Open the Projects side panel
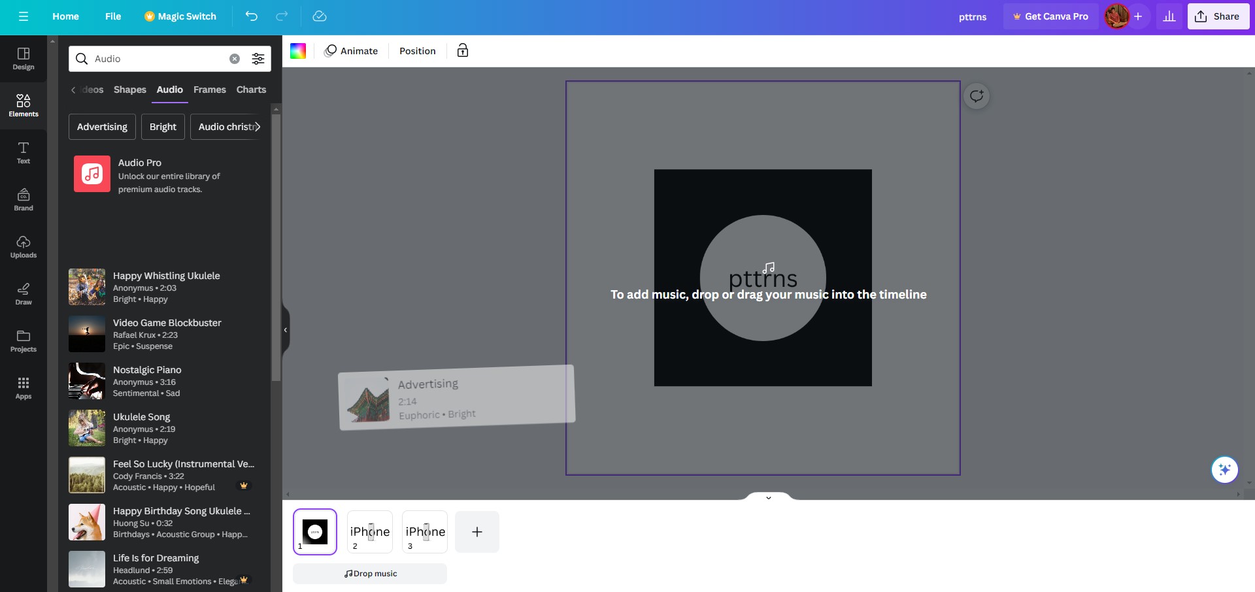The height and width of the screenshot is (592, 1255). coord(24,340)
